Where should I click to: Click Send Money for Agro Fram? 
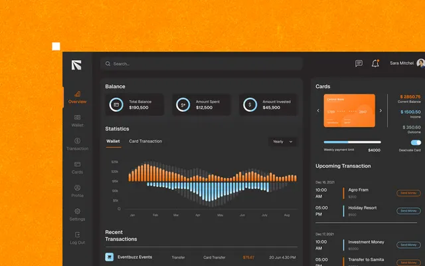408,193
